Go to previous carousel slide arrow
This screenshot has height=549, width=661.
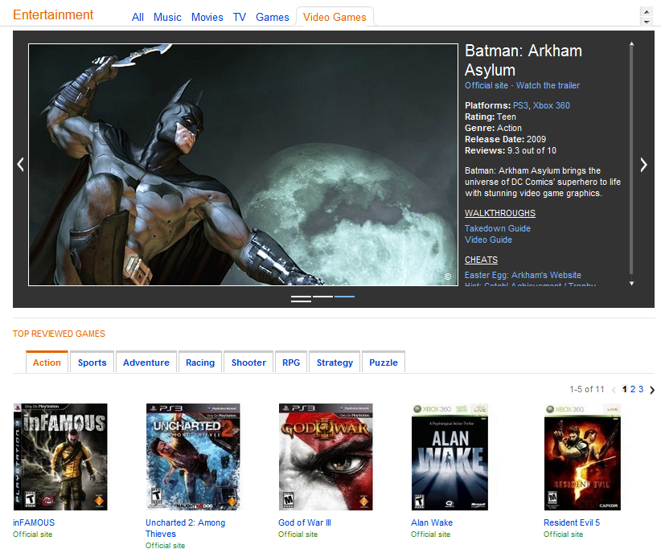point(20,164)
